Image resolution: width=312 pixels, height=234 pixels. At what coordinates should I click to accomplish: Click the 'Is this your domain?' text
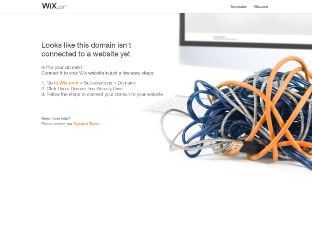click(x=62, y=67)
